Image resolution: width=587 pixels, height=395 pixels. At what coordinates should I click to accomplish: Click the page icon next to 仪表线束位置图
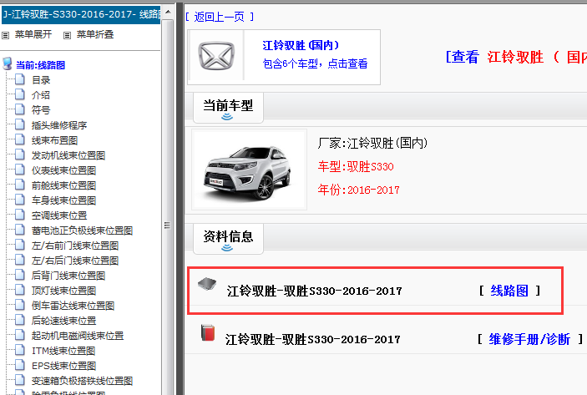(x=20, y=170)
